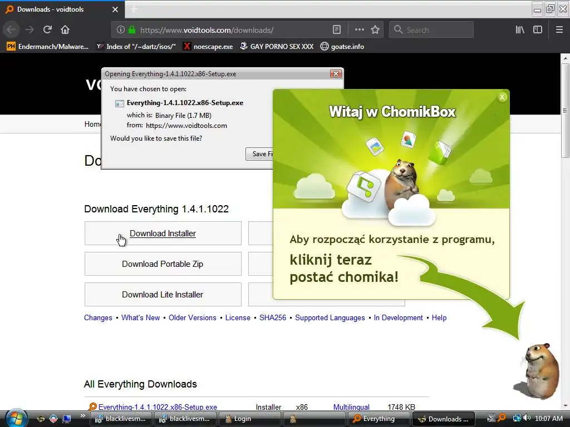This screenshot has height=427, width=570.
Task: Click the setup exe file icon in dialog
Action: coord(120,103)
